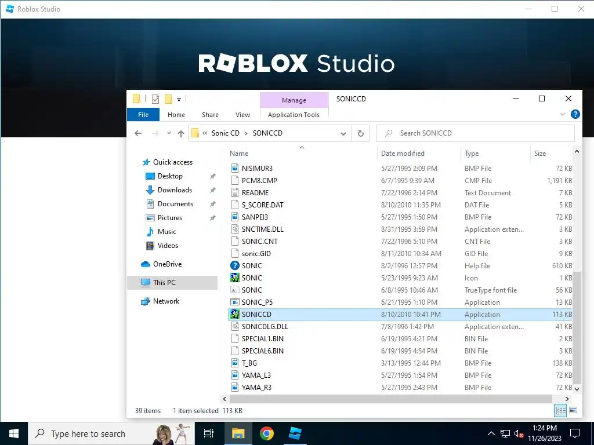Go up one folder level
The width and height of the screenshot is (594, 445).
click(x=181, y=133)
